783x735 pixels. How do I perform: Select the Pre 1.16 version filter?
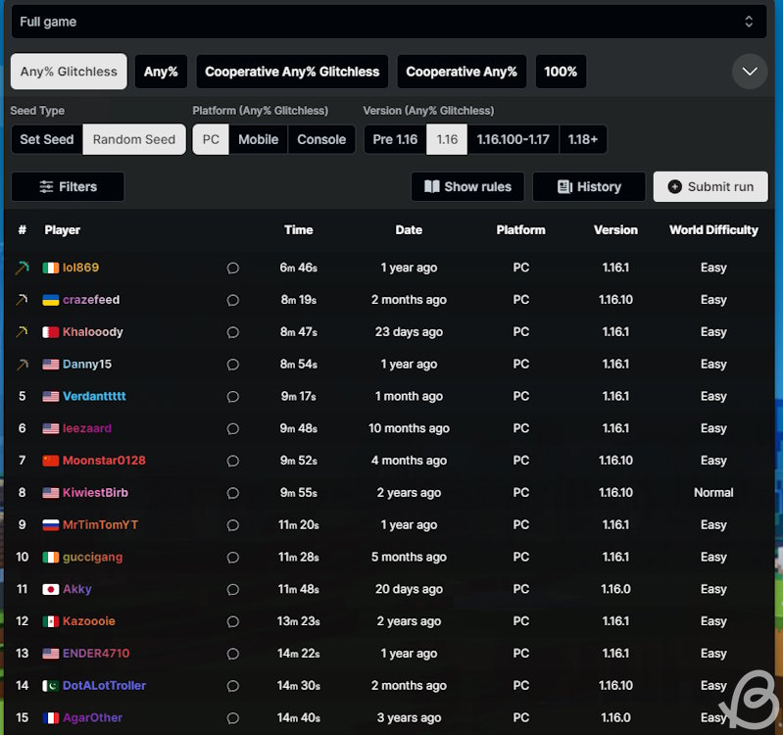tap(395, 139)
